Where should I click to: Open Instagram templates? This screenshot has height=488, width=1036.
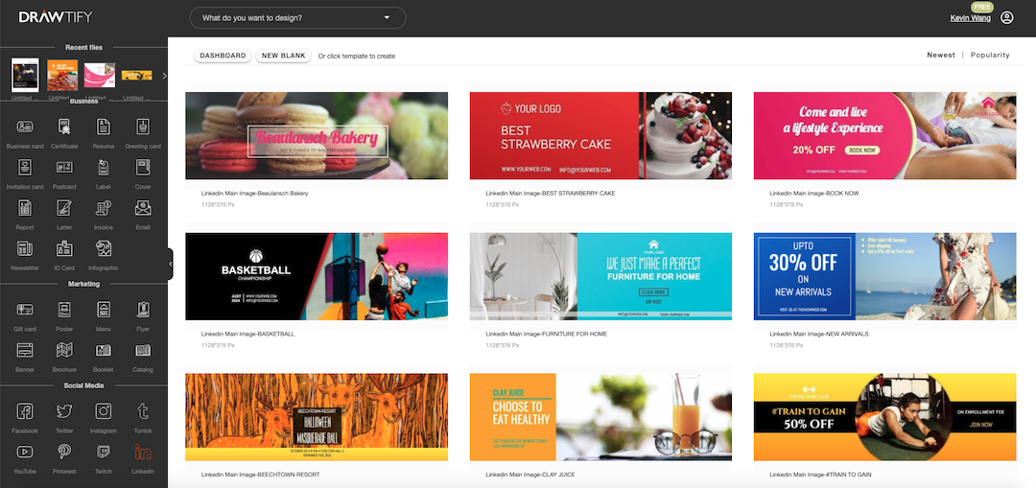[103, 411]
